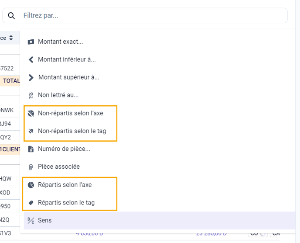The height and width of the screenshot is (243, 300).
Task: Select the Répartis selon l'axe entry
Action: (x=65, y=185)
